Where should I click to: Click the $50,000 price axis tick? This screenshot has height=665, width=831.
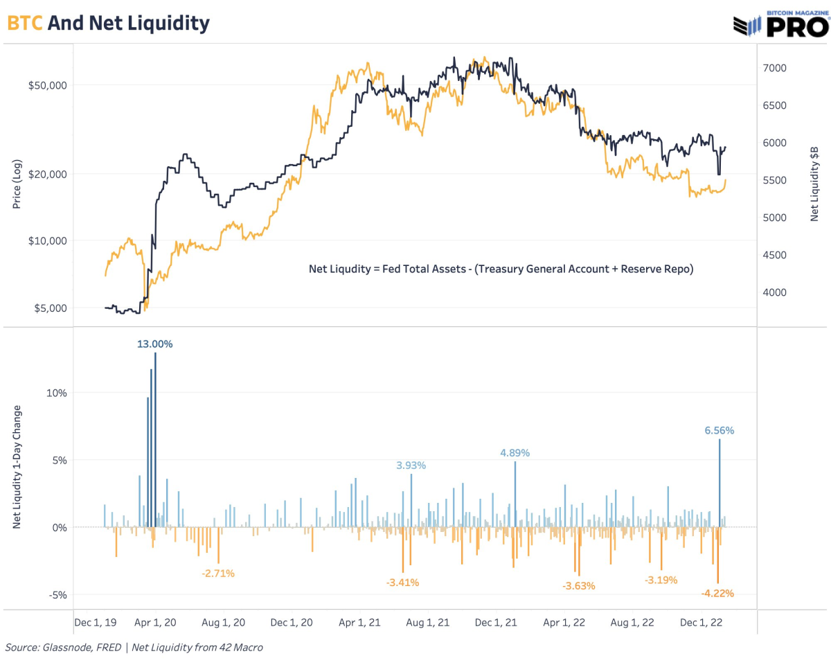click(46, 85)
